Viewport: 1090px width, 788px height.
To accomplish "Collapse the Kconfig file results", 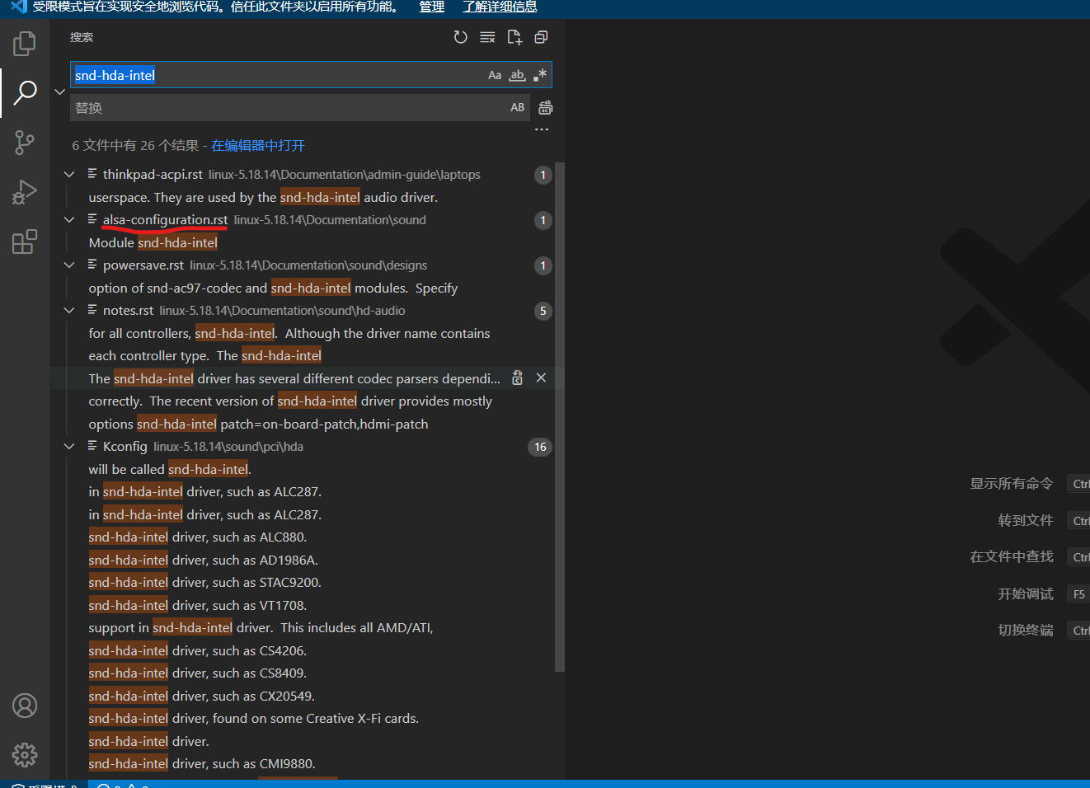I will tap(69, 447).
